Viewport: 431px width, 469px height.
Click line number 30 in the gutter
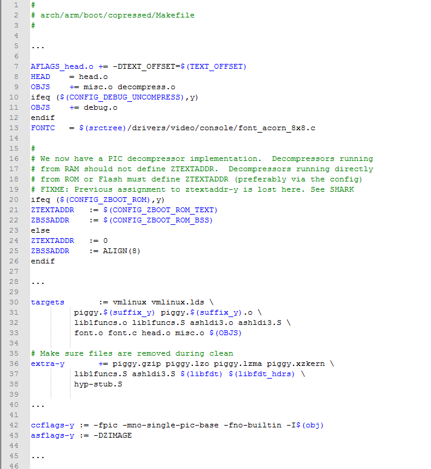coord(14,302)
